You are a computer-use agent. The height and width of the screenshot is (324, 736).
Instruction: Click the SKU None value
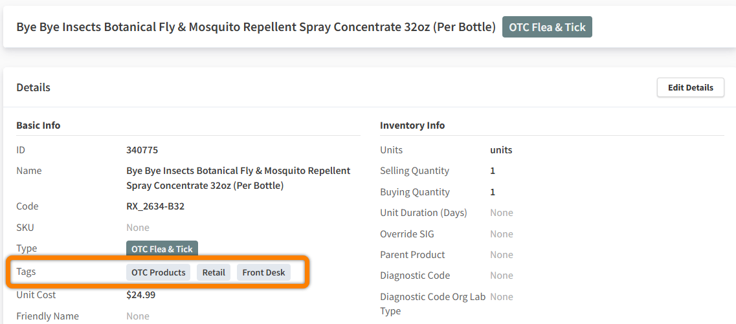(x=138, y=228)
